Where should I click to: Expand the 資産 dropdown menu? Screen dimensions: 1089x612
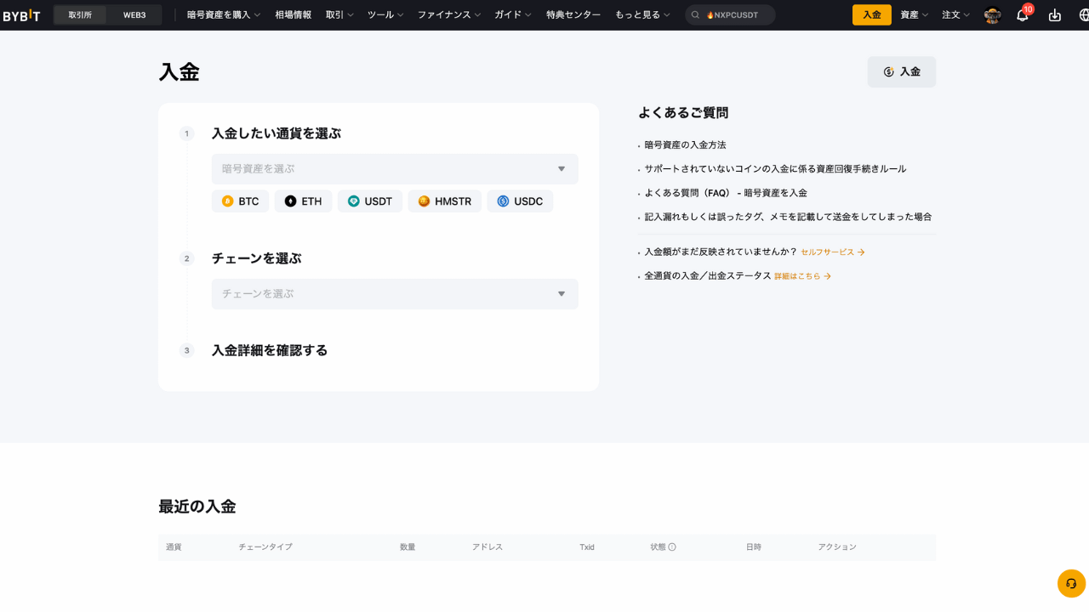coord(913,14)
